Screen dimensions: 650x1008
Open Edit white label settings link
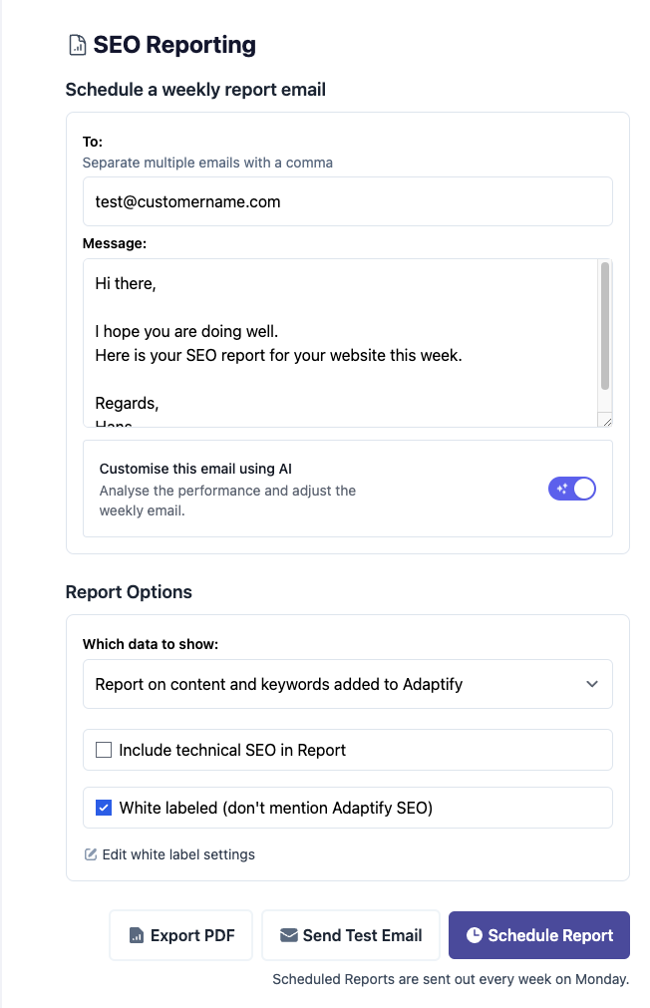[178, 854]
